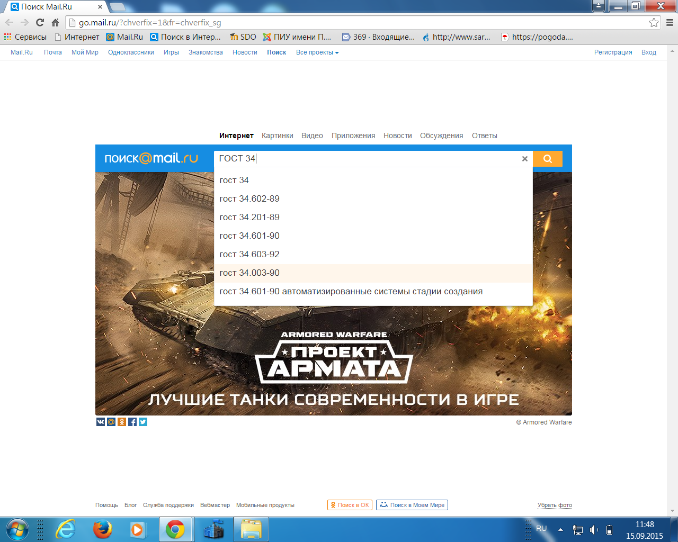Click Убрать фото link
The width and height of the screenshot is (678, 542).
coord(555,505)
